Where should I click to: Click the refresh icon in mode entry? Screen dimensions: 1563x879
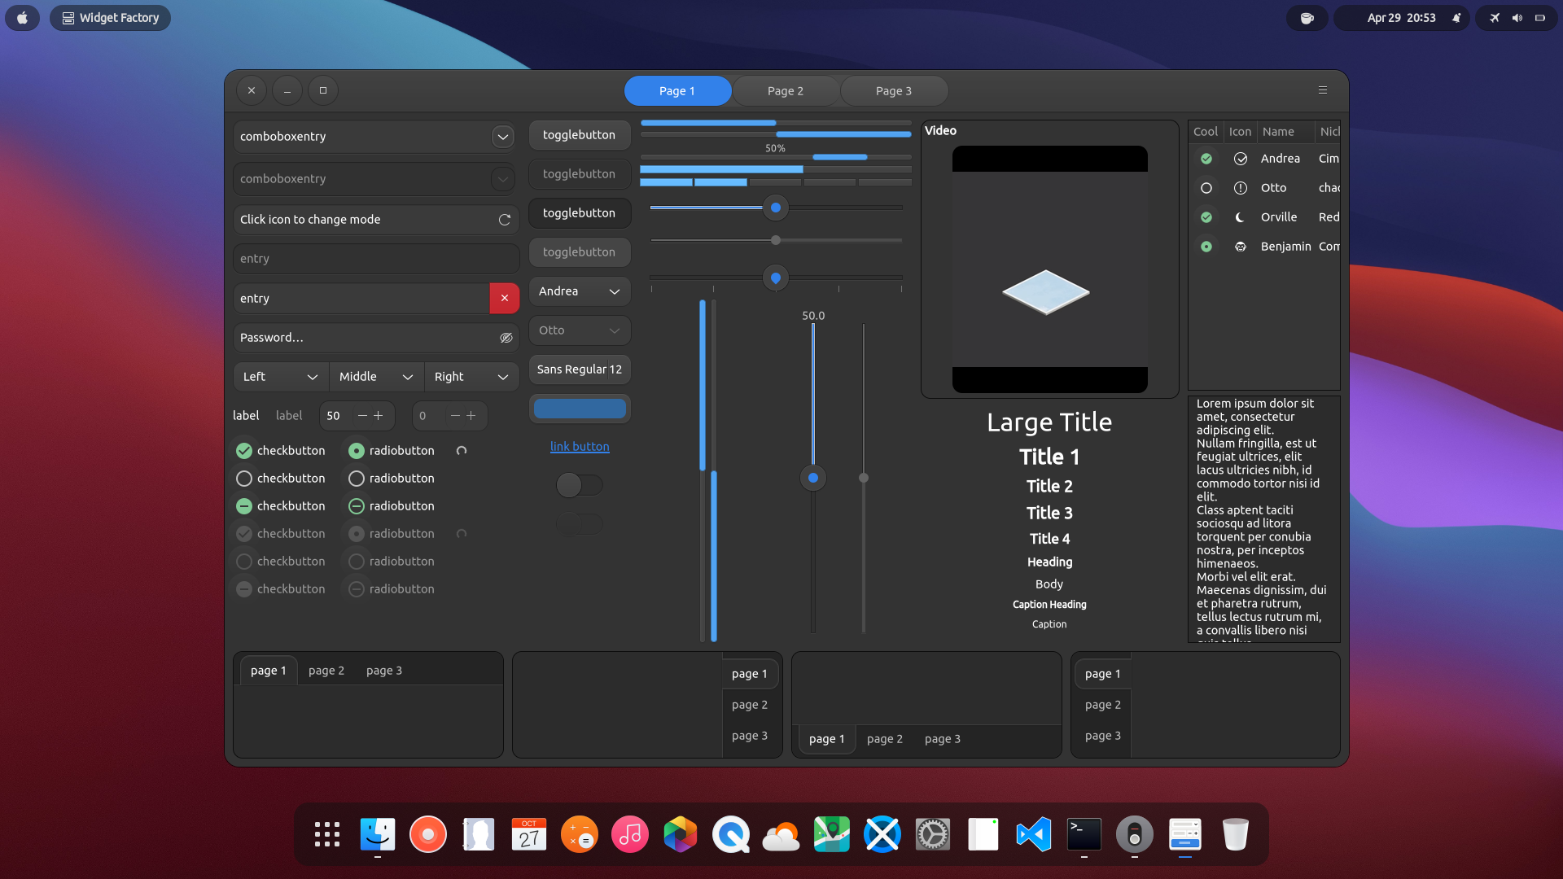point(505,220)
